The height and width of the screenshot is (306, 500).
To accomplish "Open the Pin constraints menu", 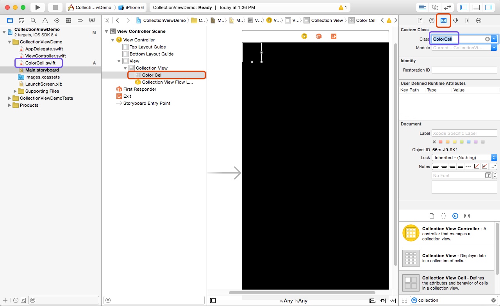I will [x=382, y=301].
